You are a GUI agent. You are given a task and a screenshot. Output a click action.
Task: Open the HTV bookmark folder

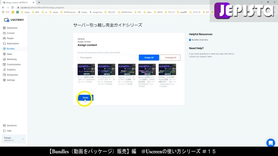138,12
